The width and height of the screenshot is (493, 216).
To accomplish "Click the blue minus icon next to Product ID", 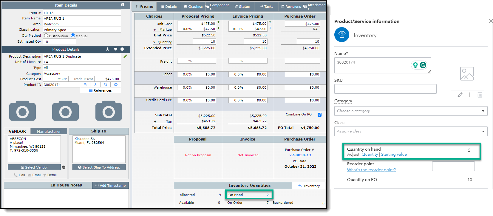I will 116,85.
